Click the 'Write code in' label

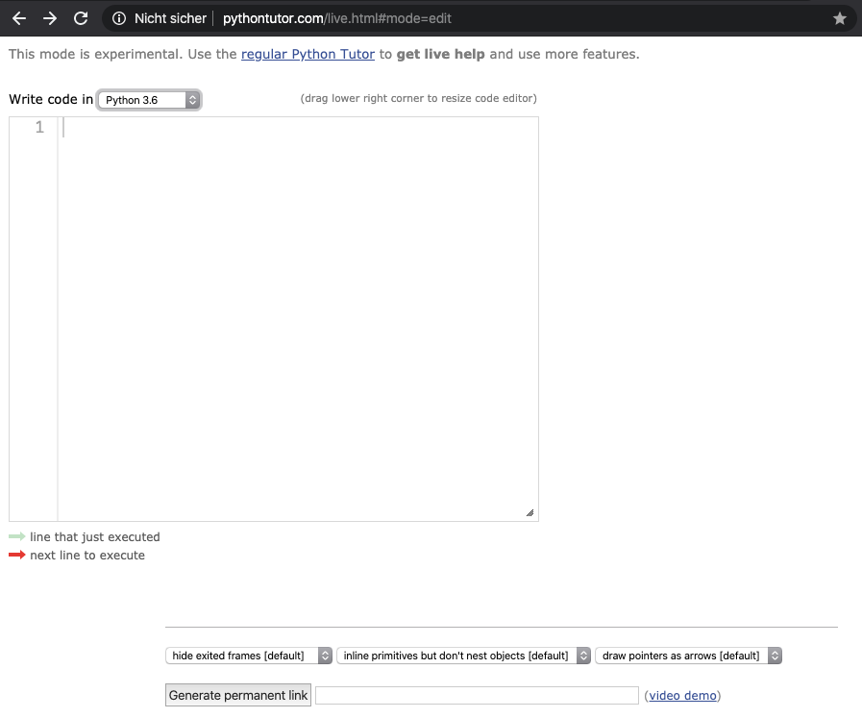coord(51,99)
